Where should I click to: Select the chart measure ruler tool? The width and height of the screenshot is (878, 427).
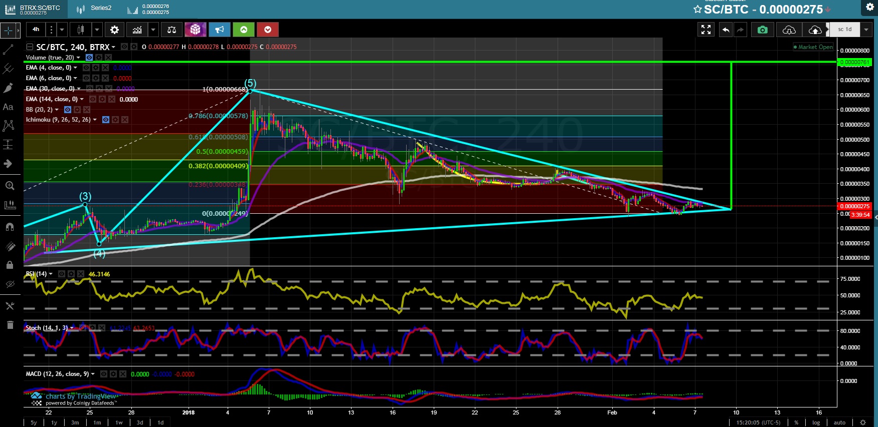[x=10, y=205]
